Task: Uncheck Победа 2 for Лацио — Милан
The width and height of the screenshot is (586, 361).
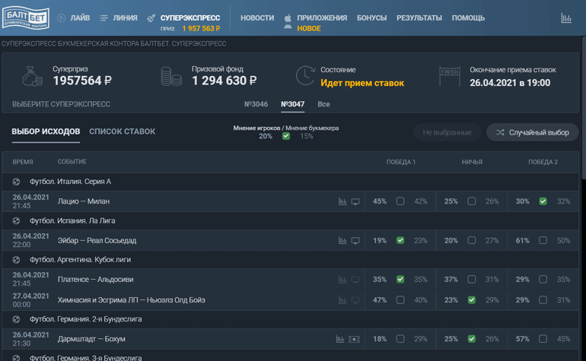Action: [x=543, y=201]
